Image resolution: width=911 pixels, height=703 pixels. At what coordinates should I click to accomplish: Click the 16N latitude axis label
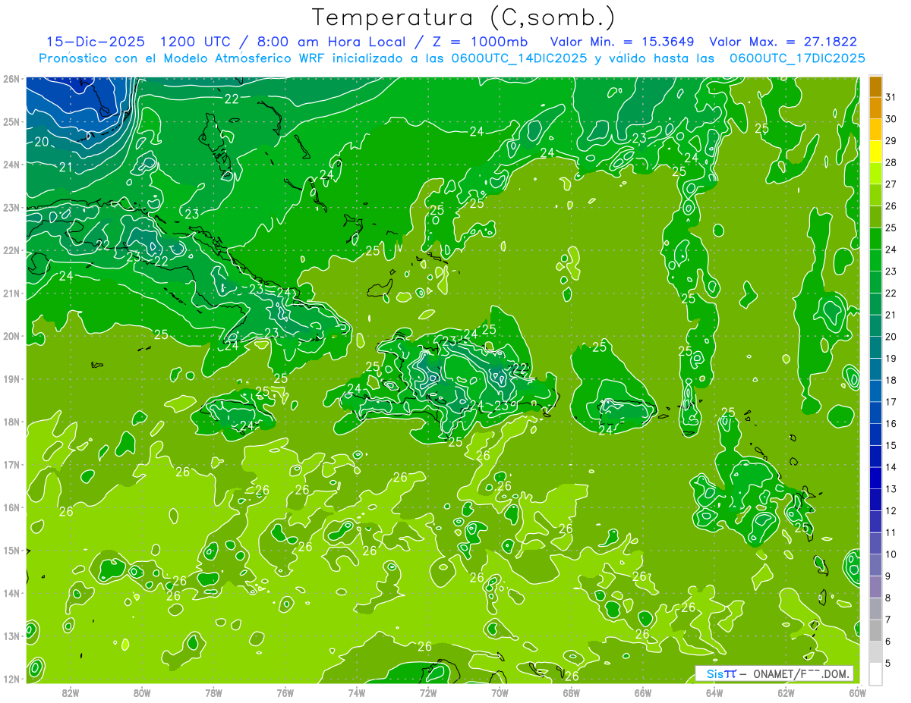click(x=11, y=507)
